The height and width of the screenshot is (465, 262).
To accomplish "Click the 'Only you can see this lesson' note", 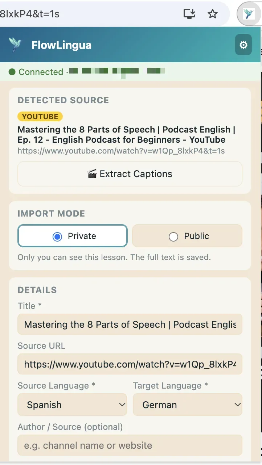I will (x=114, y=257).
